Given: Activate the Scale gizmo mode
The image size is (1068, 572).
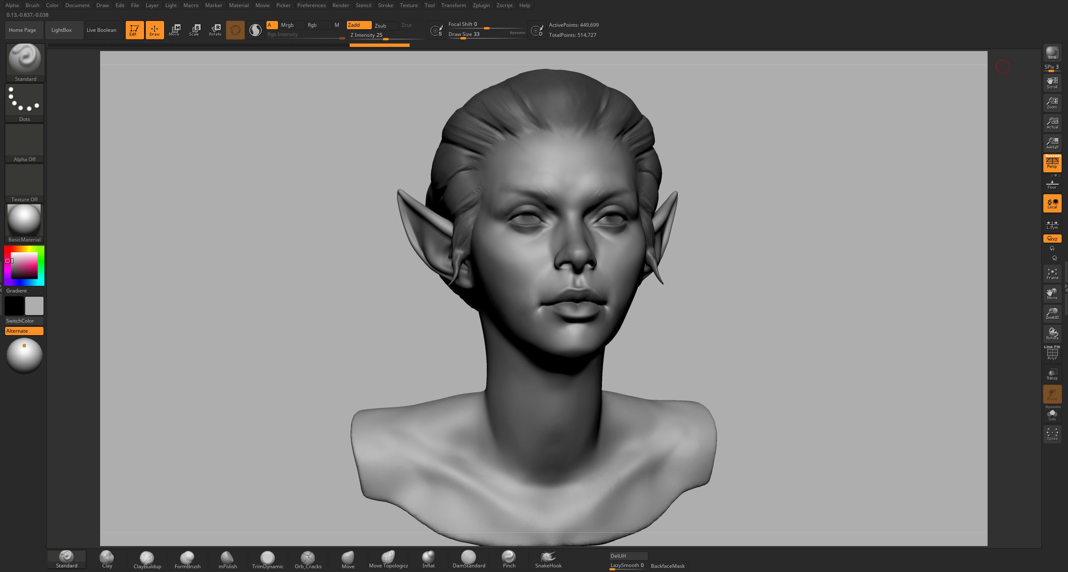Looking at the screenshot, I should (x=194, y=30).
